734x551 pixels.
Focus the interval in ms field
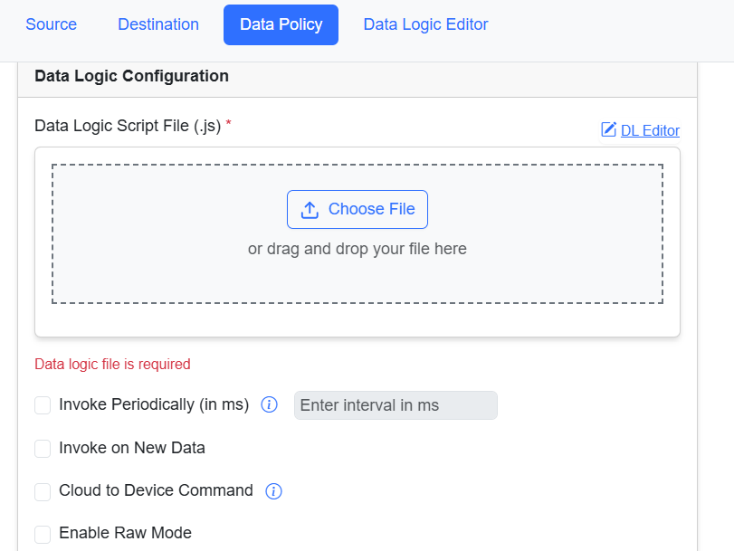pyautogui.click(x=396, y=405)
